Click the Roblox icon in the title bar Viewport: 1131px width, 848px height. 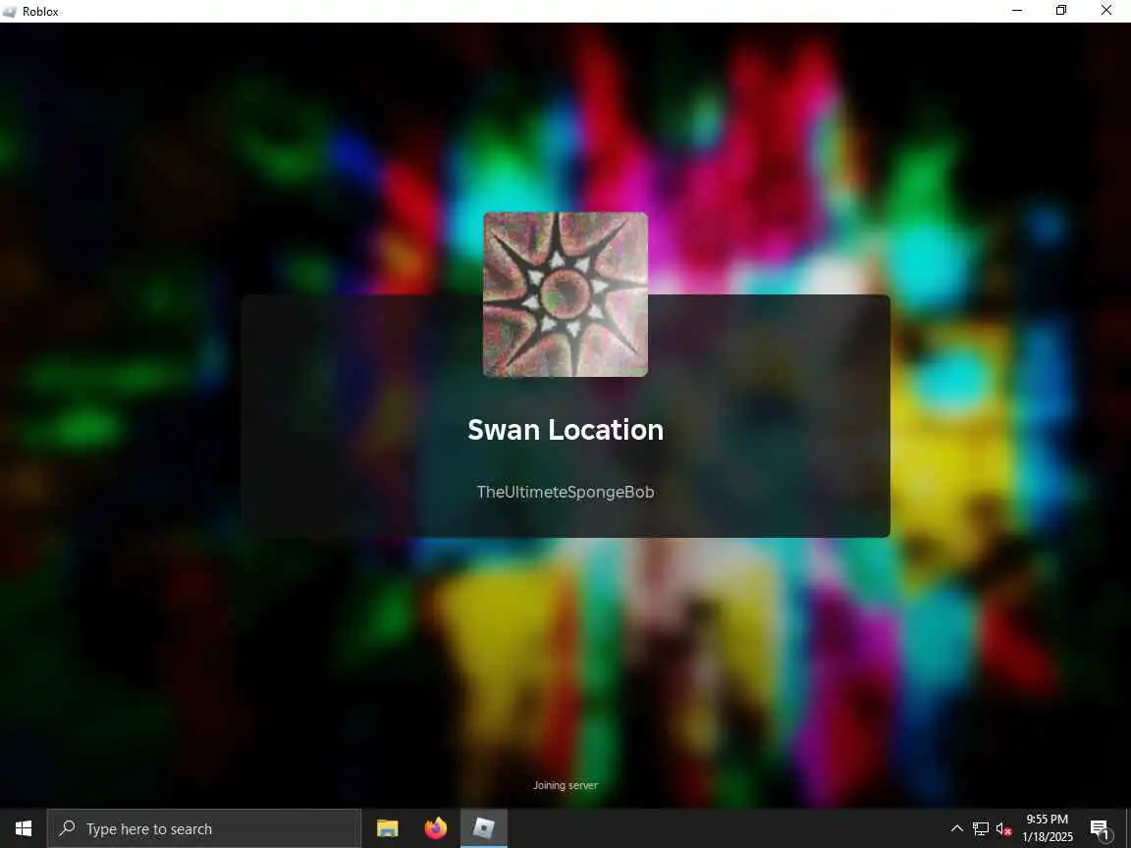point(10,11)
